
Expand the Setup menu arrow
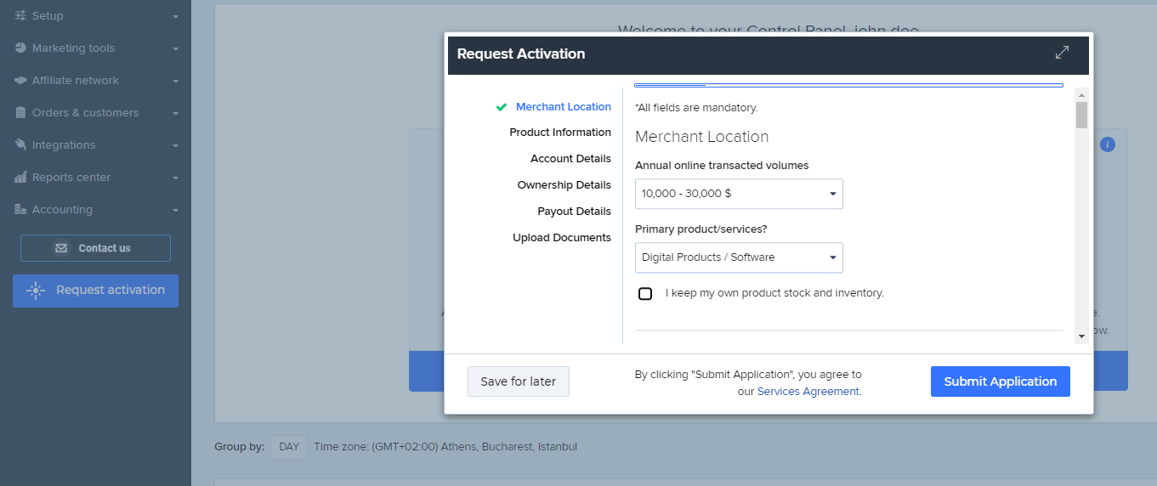(175, 16)
